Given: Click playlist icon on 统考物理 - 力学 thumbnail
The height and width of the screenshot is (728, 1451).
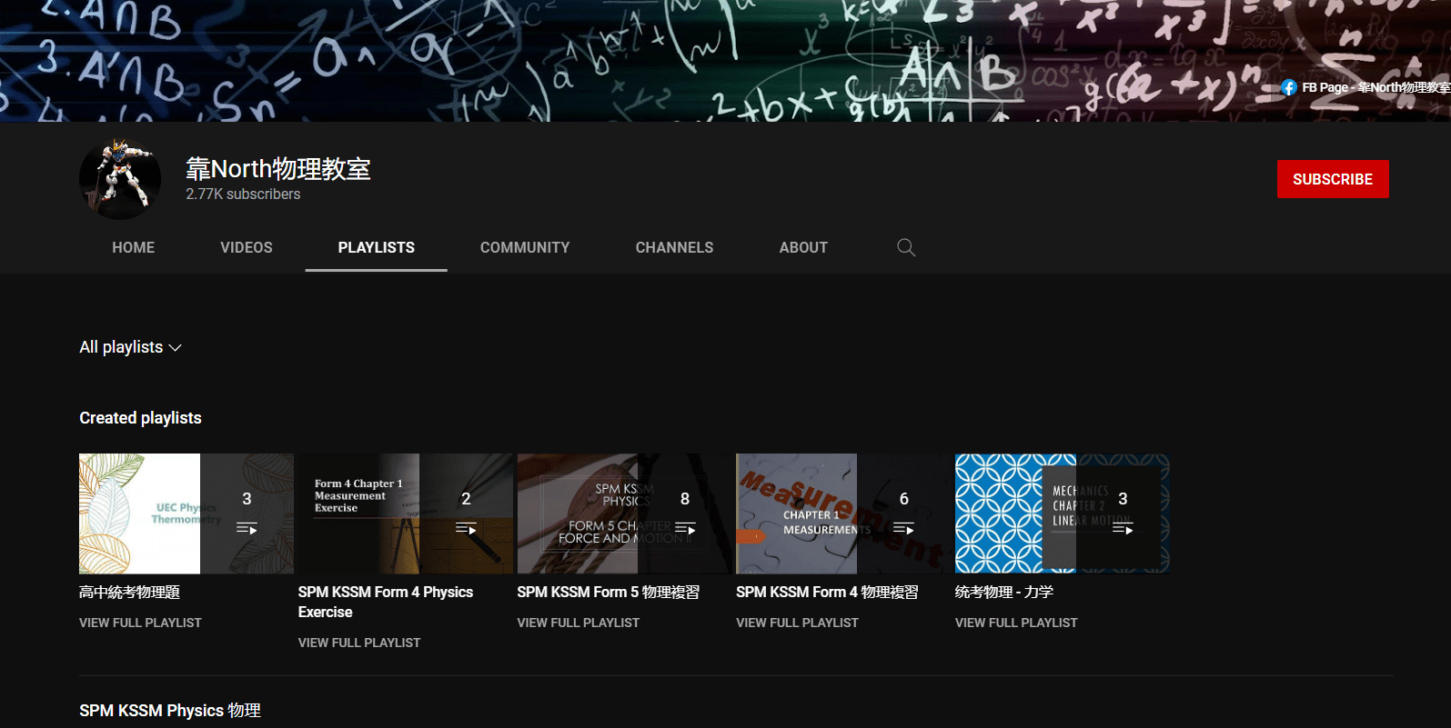Looking at the screenshot, I should pos(1123,528).
